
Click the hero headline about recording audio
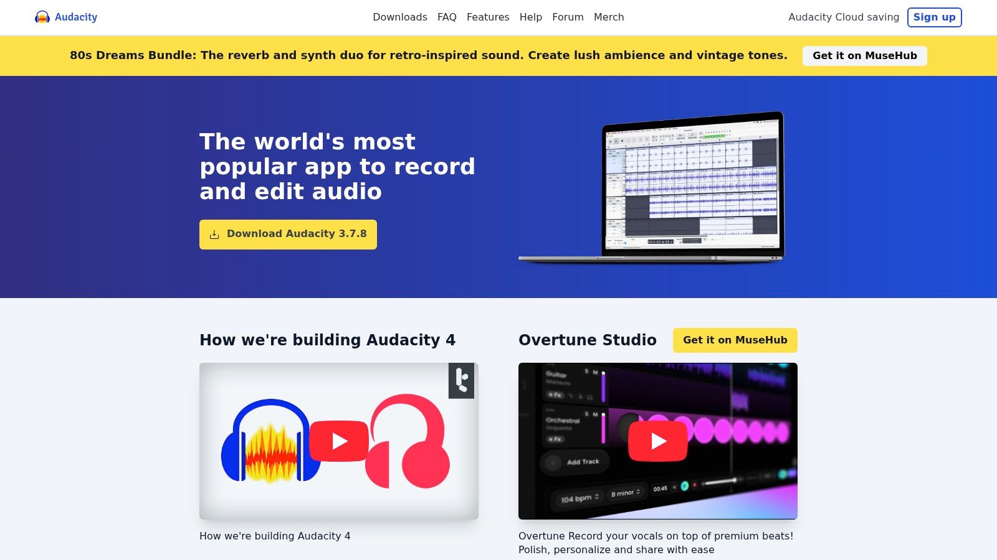pos(337,167)
